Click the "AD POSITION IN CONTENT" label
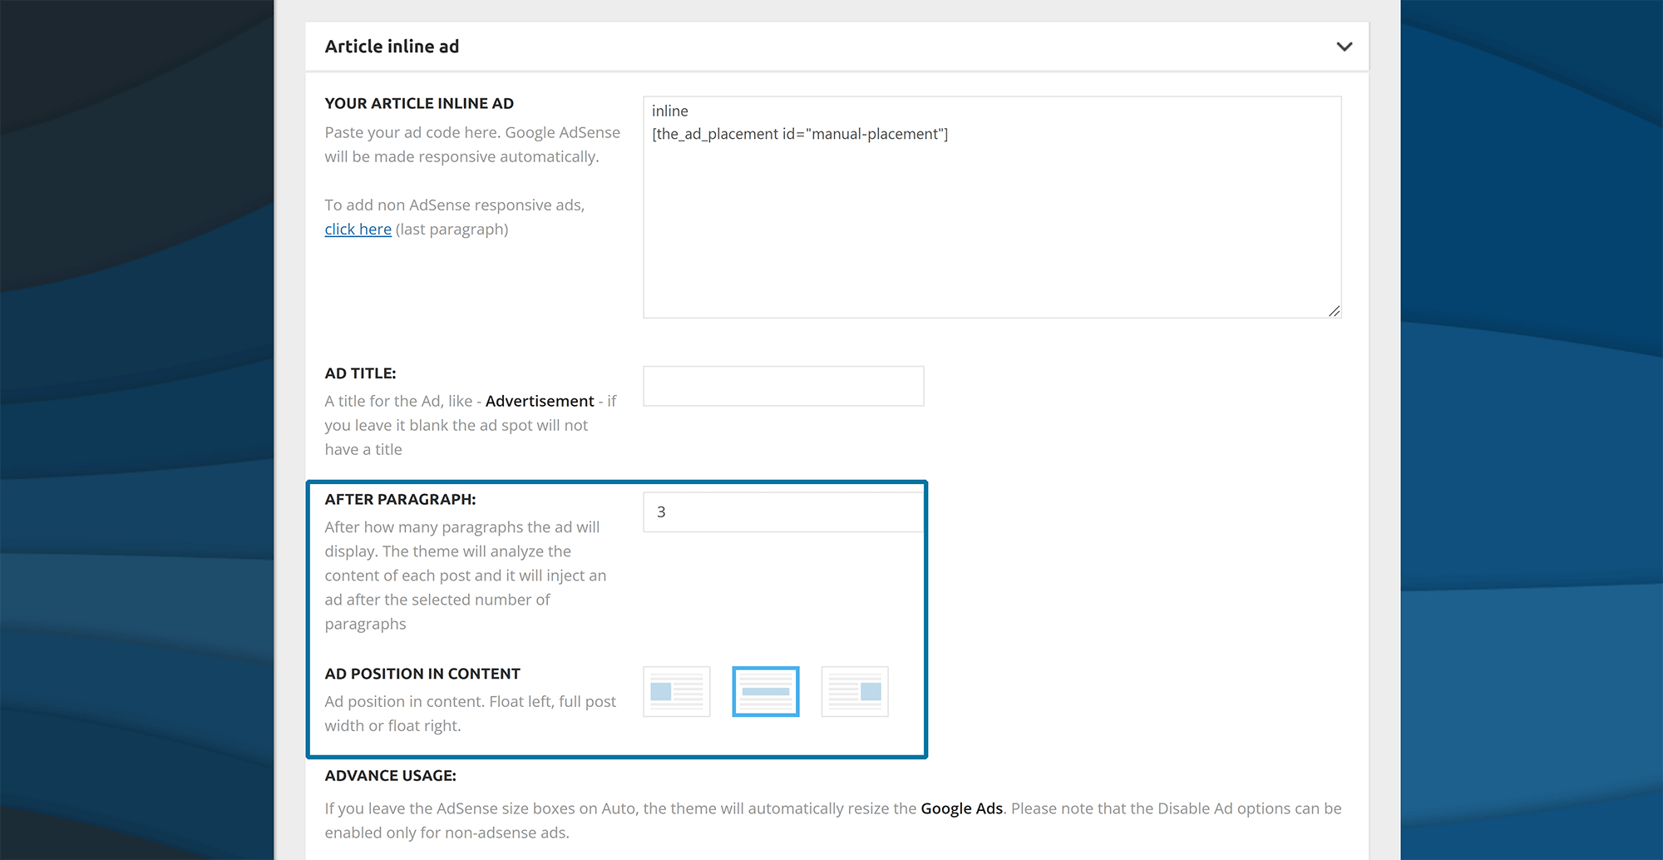This screenshot has width=1663, height=860. 422,674
